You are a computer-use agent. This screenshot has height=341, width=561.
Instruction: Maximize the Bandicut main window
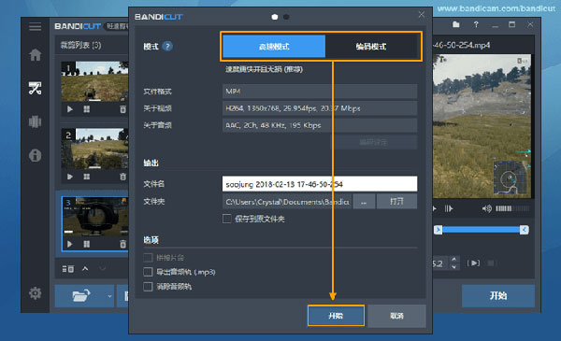pos(512,24)
